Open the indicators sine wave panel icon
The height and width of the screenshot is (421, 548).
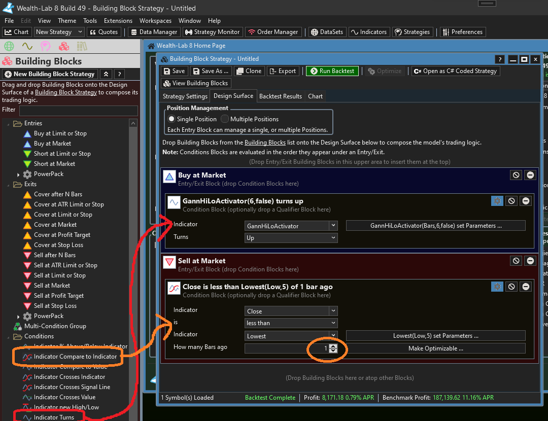pos(27,47)
